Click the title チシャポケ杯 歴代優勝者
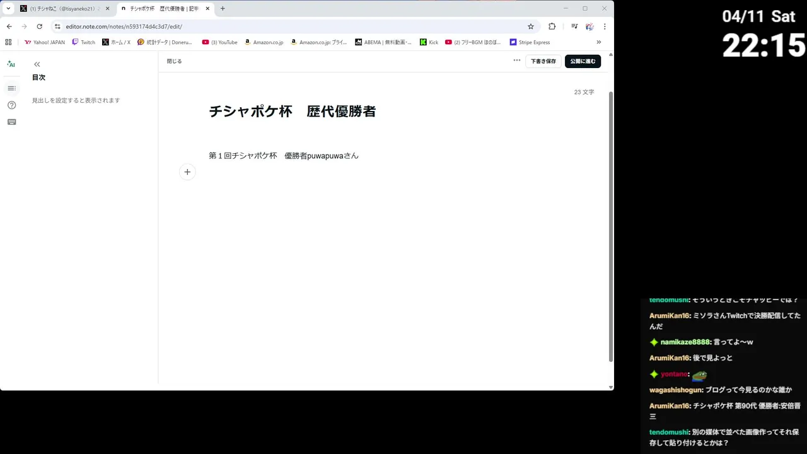Image resolution: width=807 pixels, height=454 pixels. [x=293, y=112]
